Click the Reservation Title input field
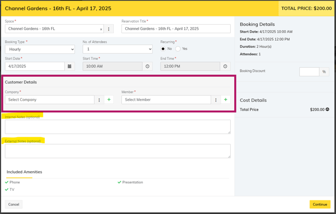336x214 pixels. pos(176,29)
